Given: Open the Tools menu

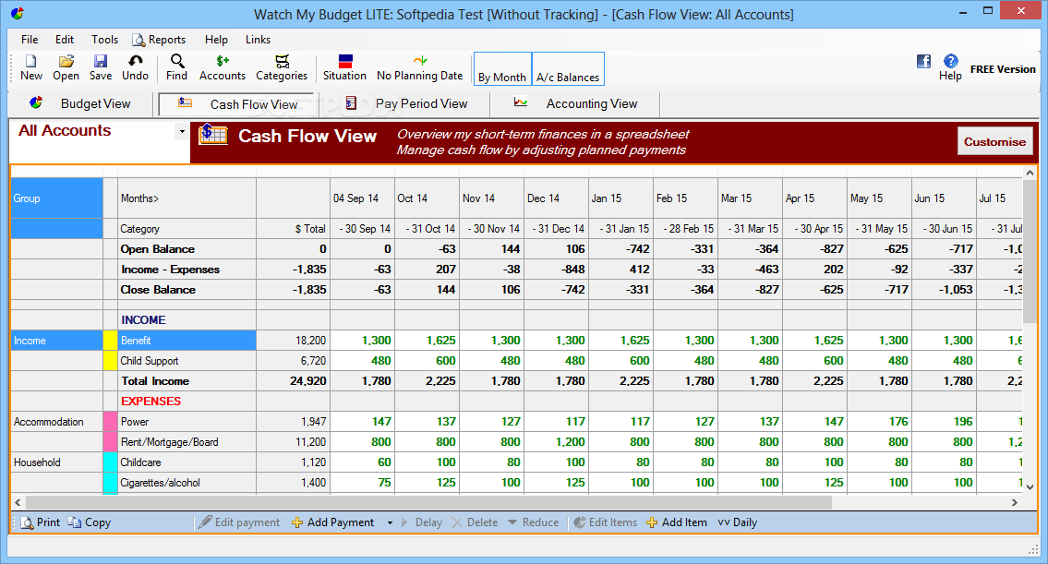Looking at the screenshot, I should 104,40.
